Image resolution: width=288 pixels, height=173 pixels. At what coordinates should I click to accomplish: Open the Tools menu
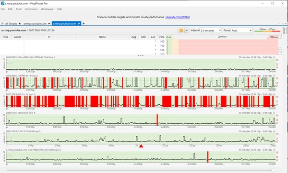pos(19,9)
